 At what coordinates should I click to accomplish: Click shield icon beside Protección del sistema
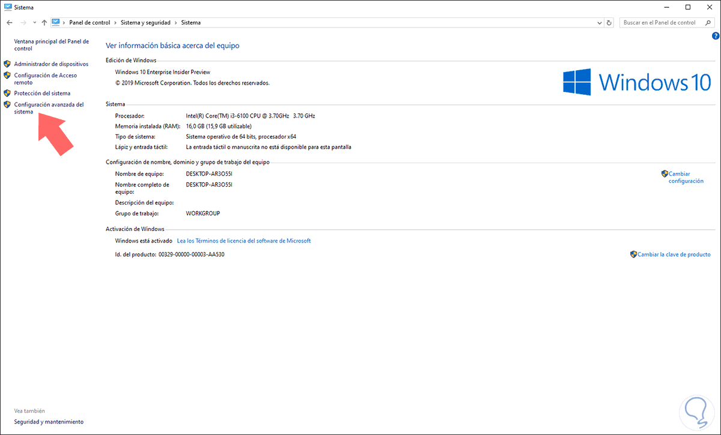click(x=7, y=93)
